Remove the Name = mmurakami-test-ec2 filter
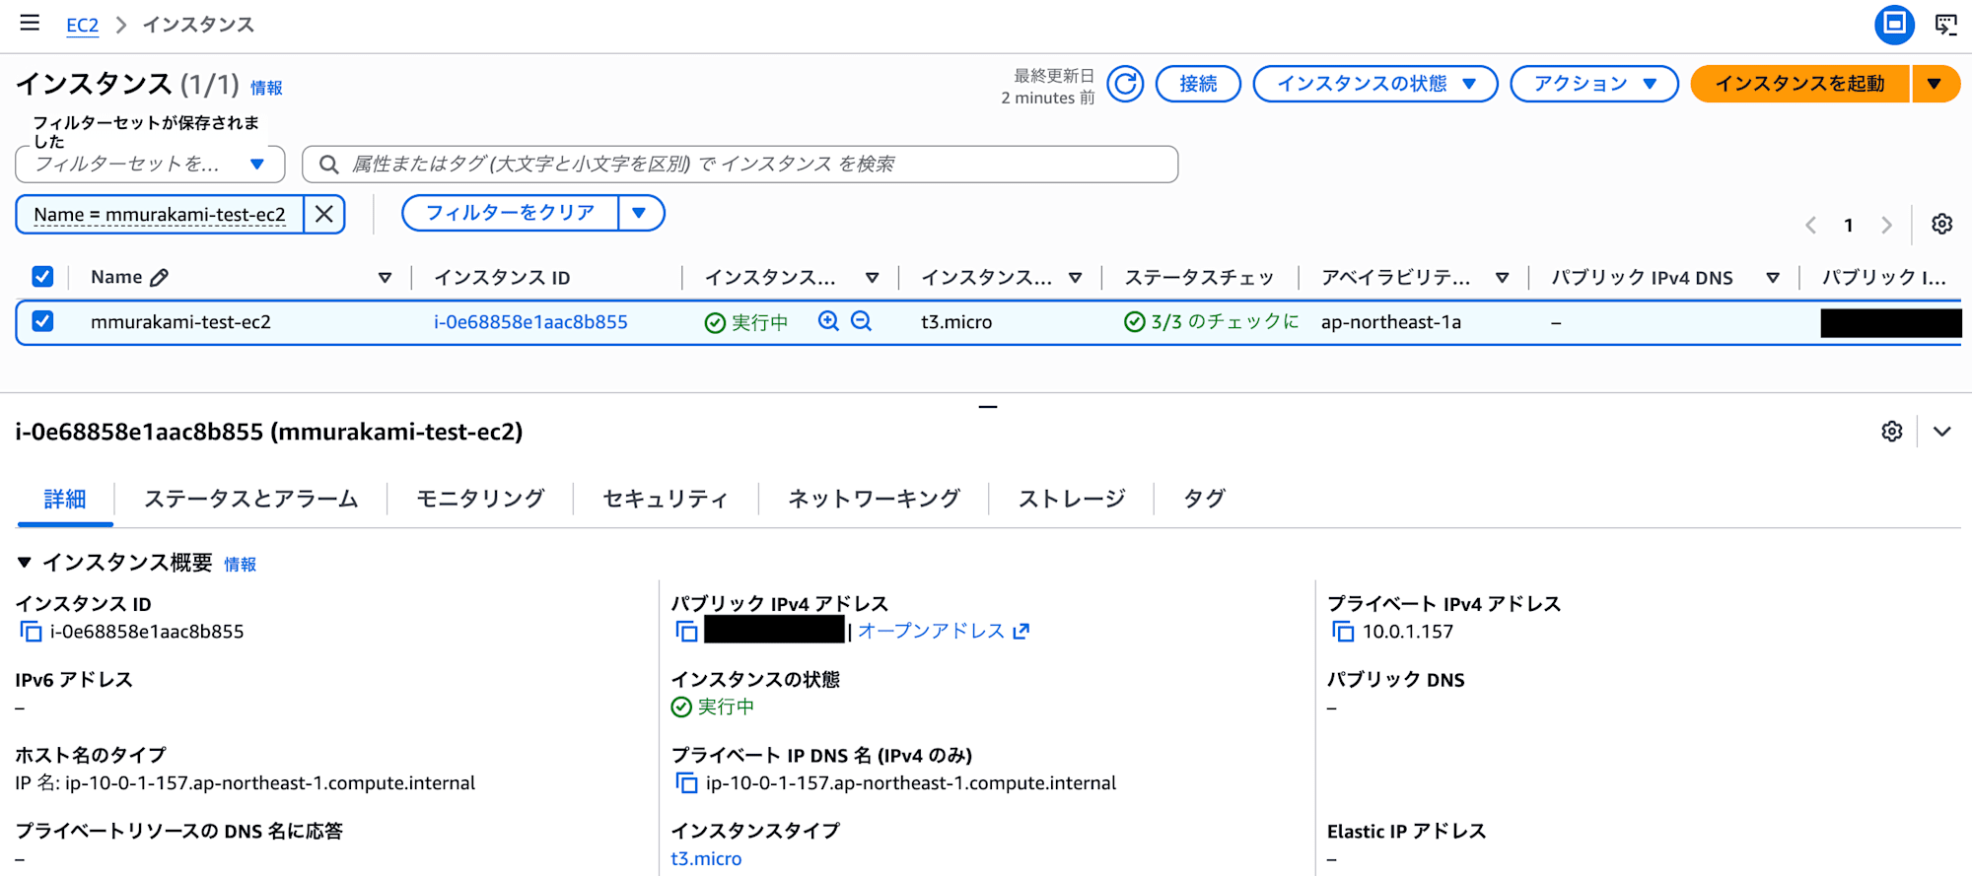Screen dimensions: 1972x876 click(x=323, y=214)
